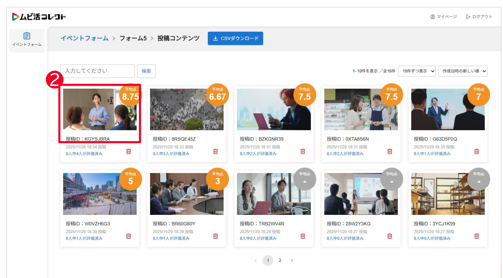503x278 pixels.
Task: Delete post 28W2Y3KG with trash icon
Action: tap(390, 236)
